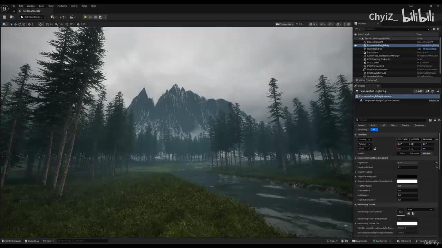Click the Edit in C++ link

[x=434, y=101]
